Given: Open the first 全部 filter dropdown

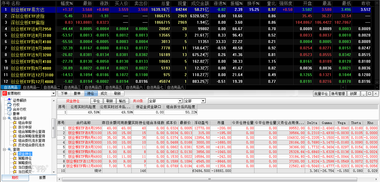Looking at the screenshot, I should [180, 101].
